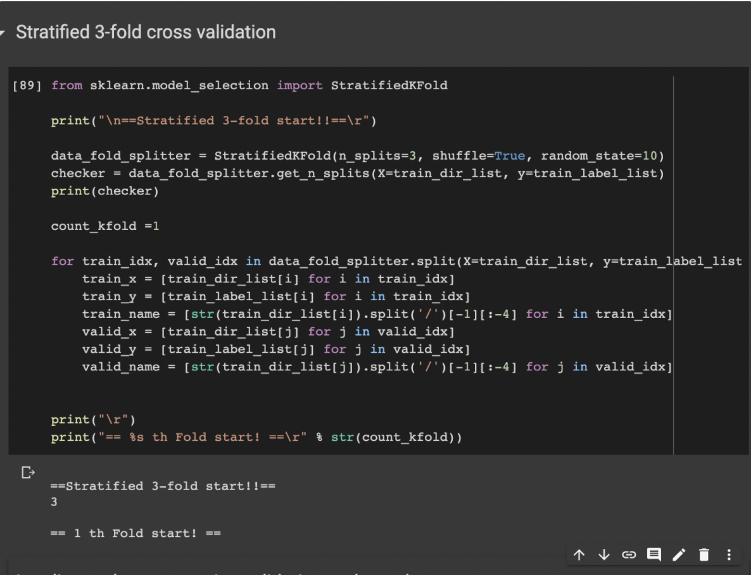Delete cell with trash icon
This screenshot has height=575, width=751.
704,555
